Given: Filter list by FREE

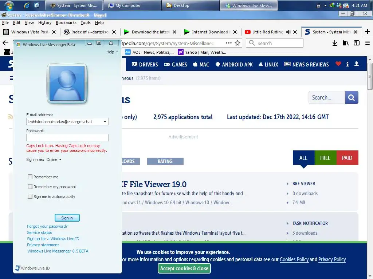Looking at the screenshot, I should pyautogui.click(x=325, y=158).
